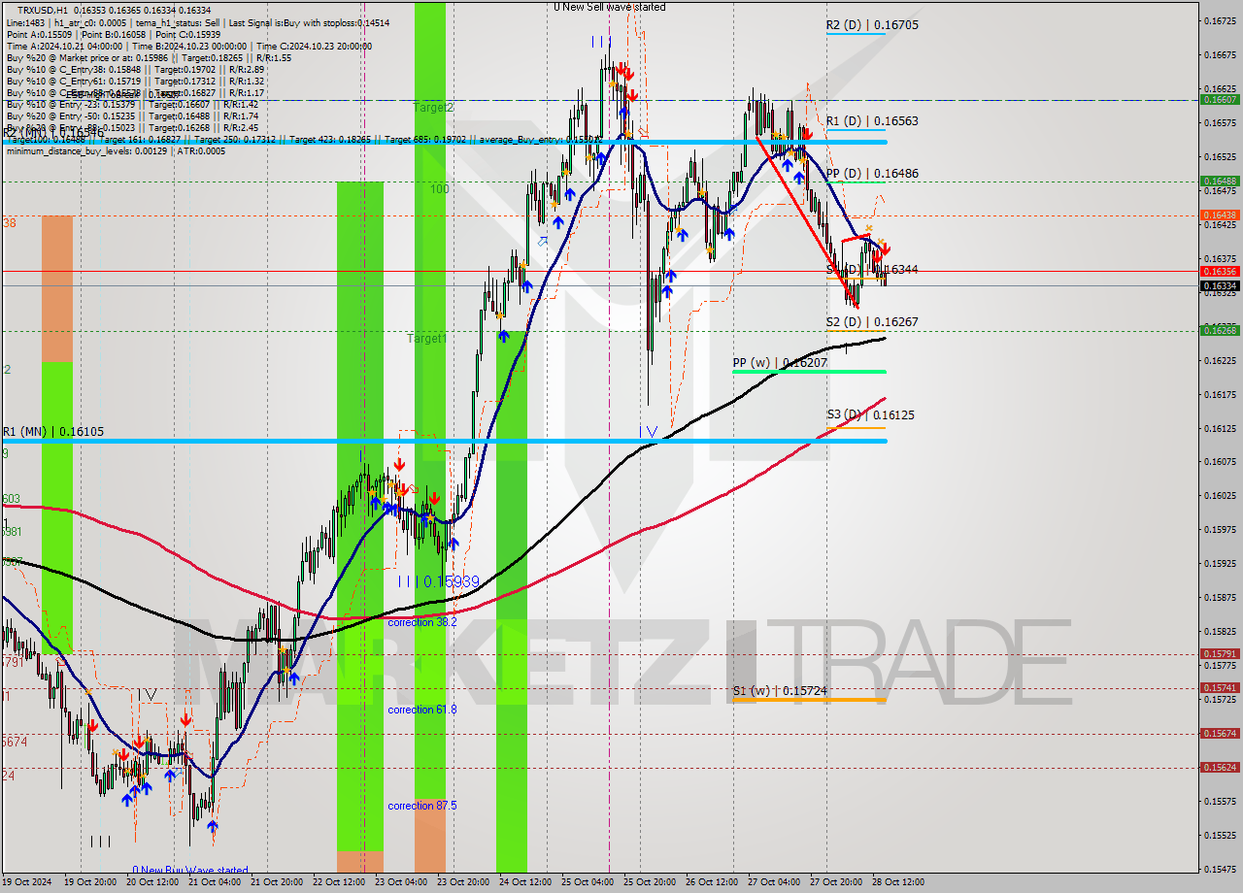This screenshot has width=1243, height=893.
Task: Click the black 0.16334 current price tag
Action: point(1220,285)
